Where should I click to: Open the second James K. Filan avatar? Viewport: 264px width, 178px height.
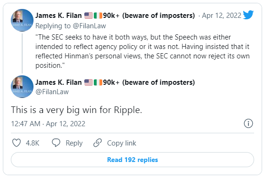point(22,87)
